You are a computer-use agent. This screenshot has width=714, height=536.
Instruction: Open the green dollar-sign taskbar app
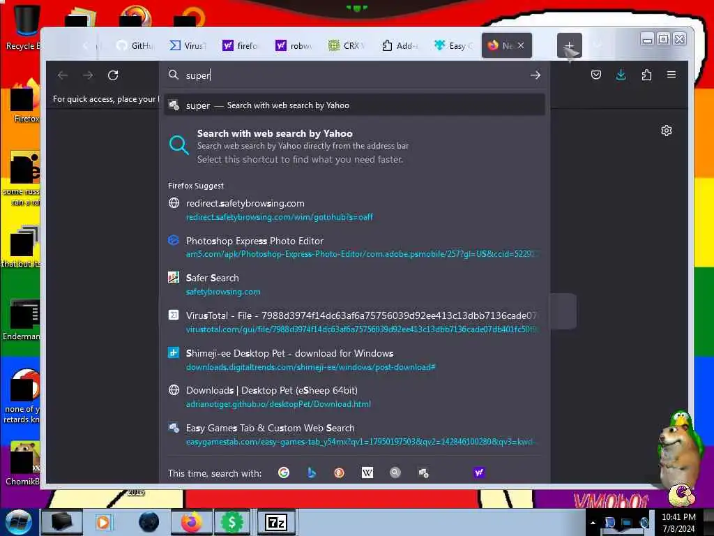tap(231, 522)
